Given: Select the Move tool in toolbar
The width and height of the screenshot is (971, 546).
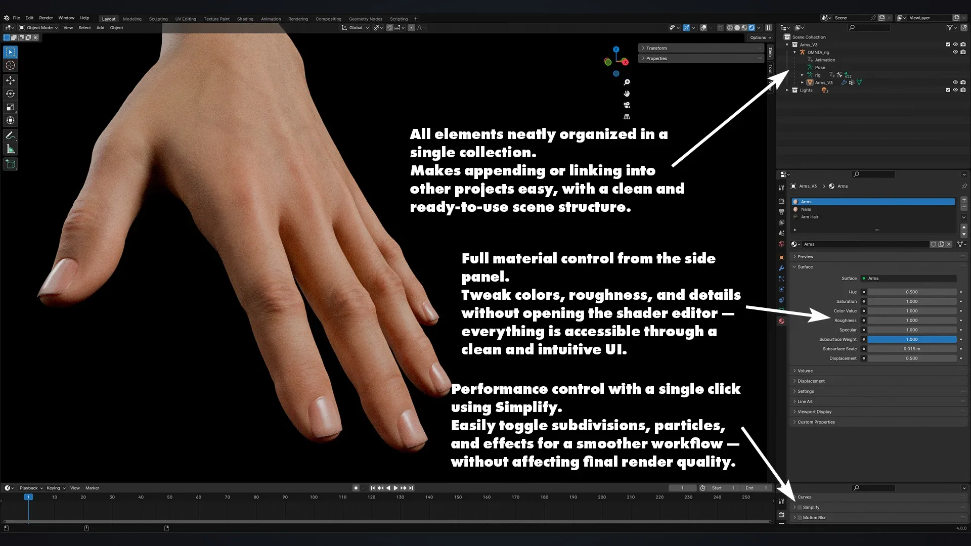Looking at the screenshot, I should [10, 80].
